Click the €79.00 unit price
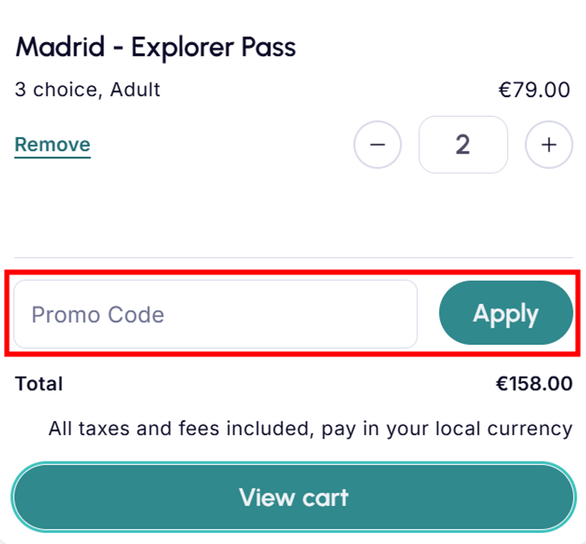Image resolution: width=586 pixels, height=544 pixels. [x=534, y=90]
